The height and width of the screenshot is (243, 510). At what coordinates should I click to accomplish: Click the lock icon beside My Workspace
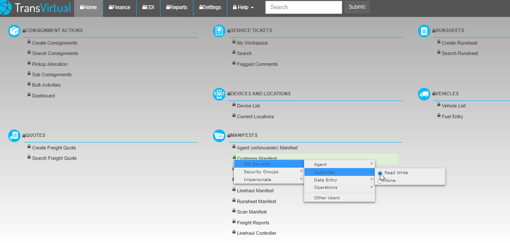tap(234, 42)
